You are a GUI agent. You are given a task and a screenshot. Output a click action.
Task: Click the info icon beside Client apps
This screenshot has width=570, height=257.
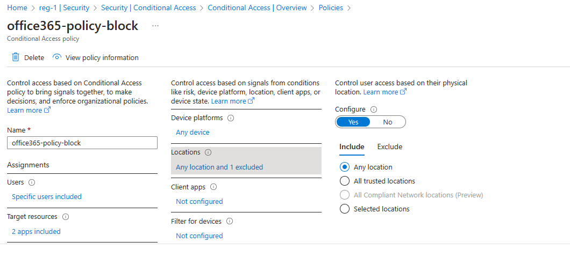pyautogui.click(x=213, y=187)
